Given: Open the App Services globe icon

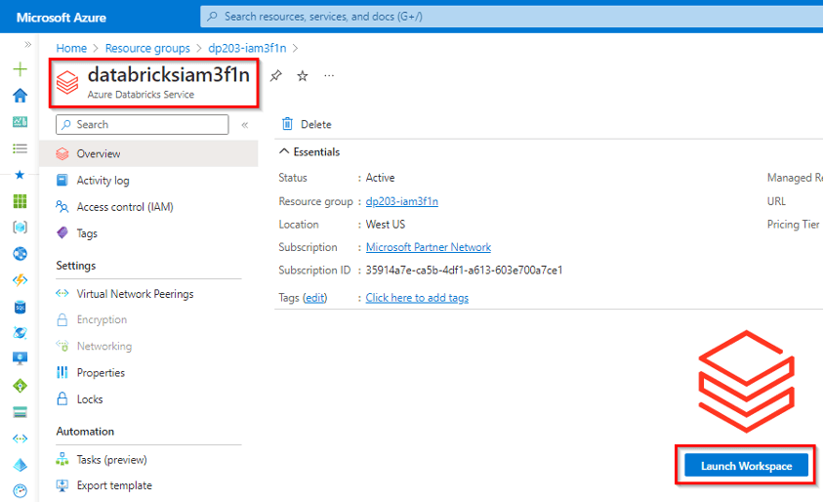Looking at the screenshot, I should pyautogui.click(x=20, y=254).
